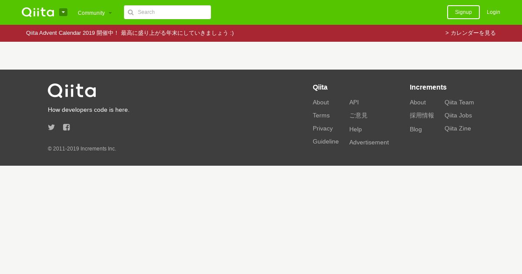Open the Help link

[355, 129]
